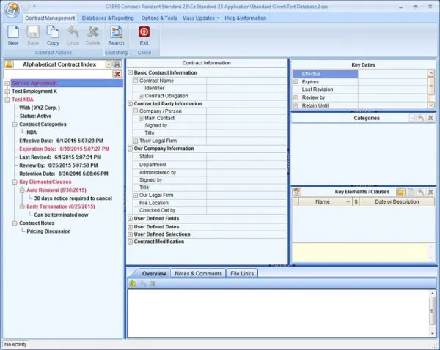
Task: Click the Key Elements delete icon
Action: [x=430, y=192]
